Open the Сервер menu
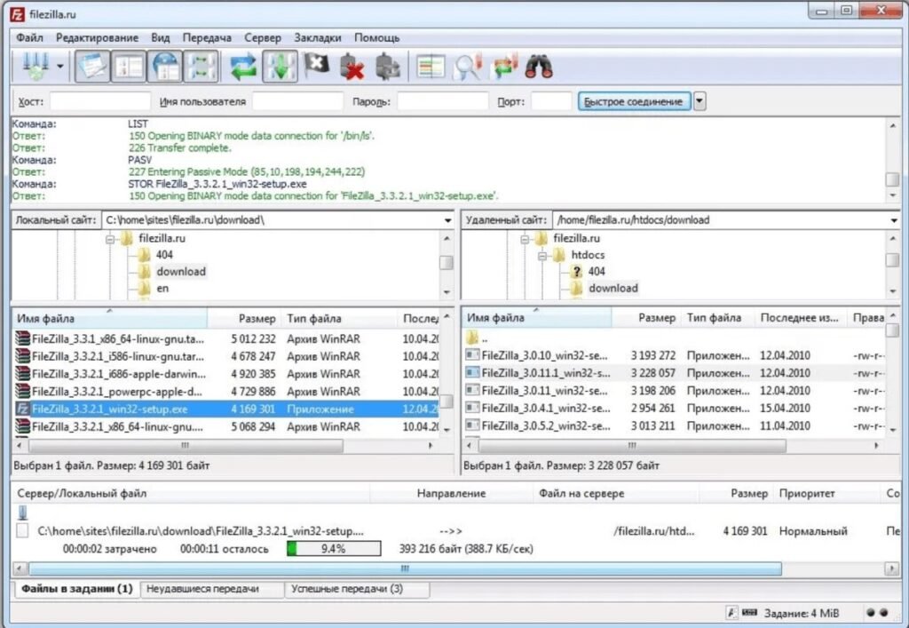 (x=263, y=37)
